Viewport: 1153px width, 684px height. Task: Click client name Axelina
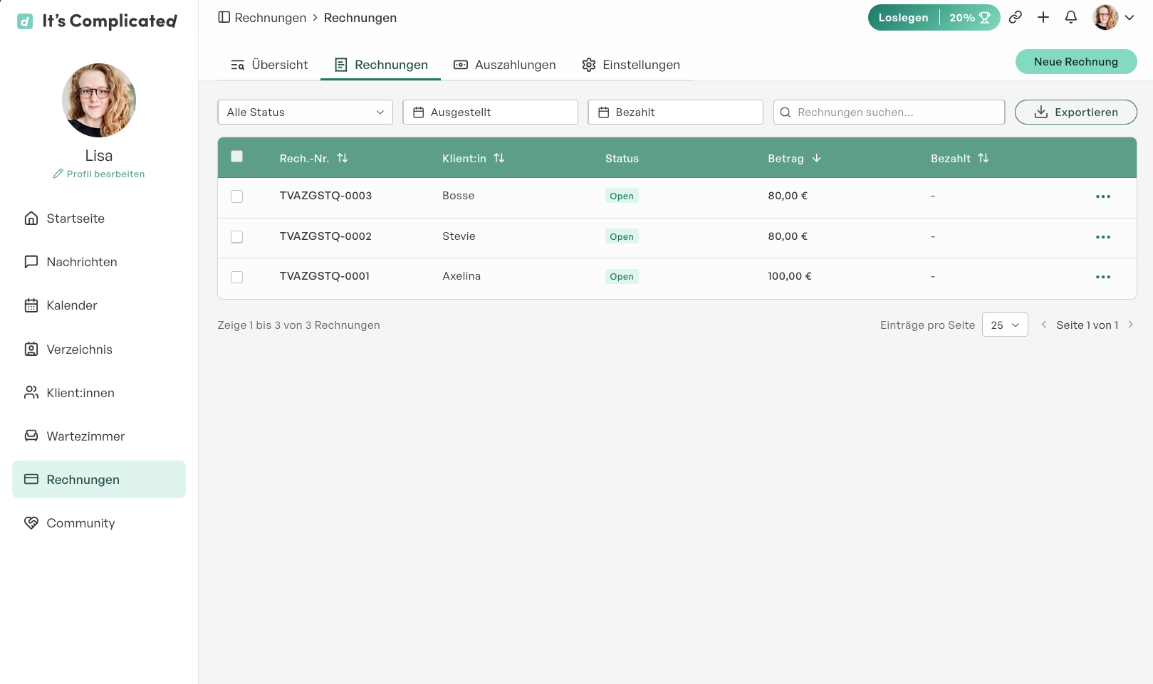tap(461, 276)
